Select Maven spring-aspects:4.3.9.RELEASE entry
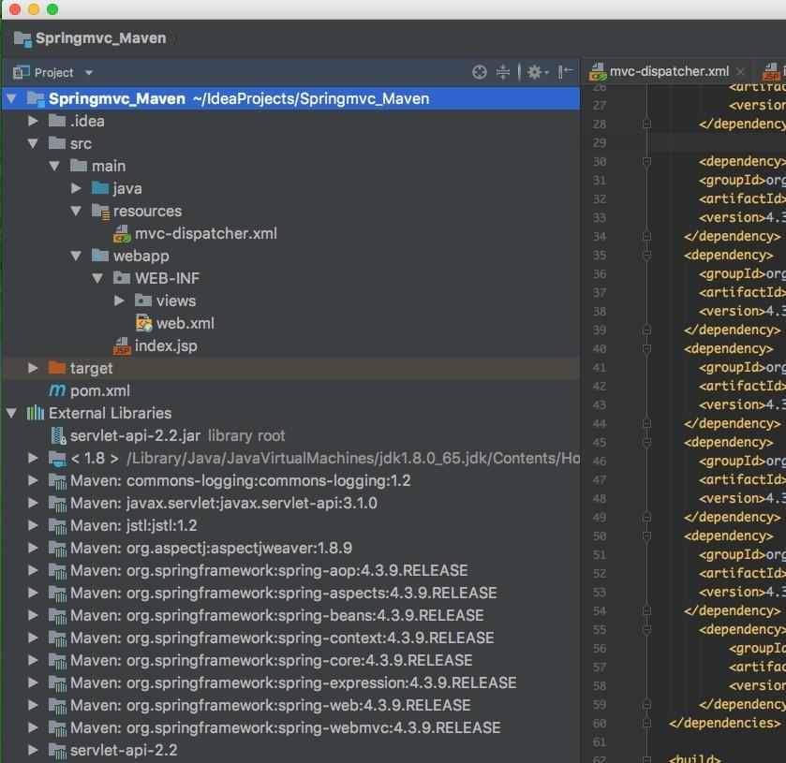The image size is (786, 763). tap(283, 594)
